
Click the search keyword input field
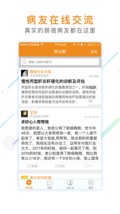(x=60, y=62)
